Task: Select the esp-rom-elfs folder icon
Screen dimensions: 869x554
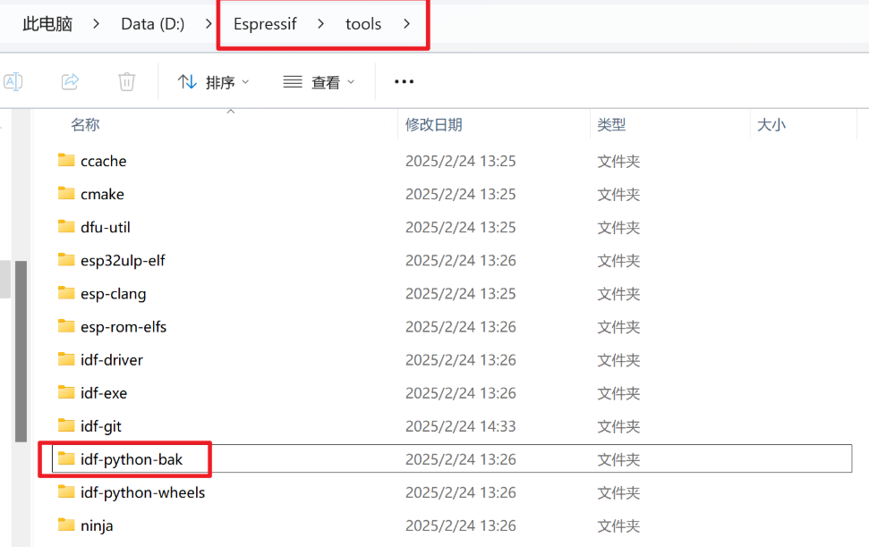Action: (66, 326)
